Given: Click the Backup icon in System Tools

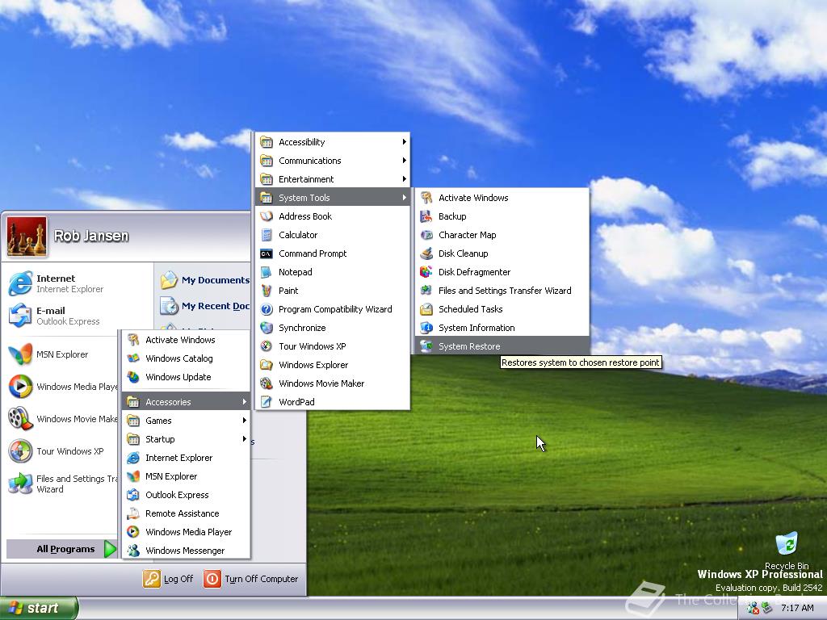Looking at the screenshot, I should click(x=426, y=216).
